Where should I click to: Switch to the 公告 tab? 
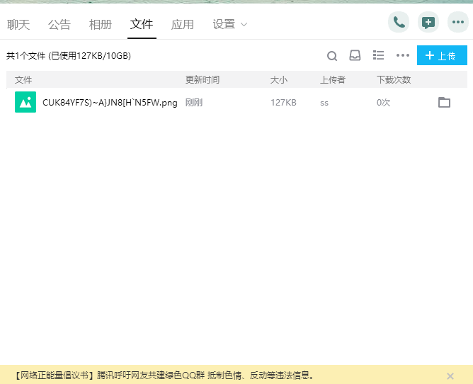click(x=59, y=25)
